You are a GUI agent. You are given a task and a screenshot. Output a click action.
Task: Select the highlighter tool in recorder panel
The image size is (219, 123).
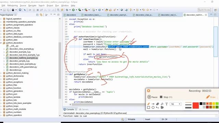(x=162, y=104)
